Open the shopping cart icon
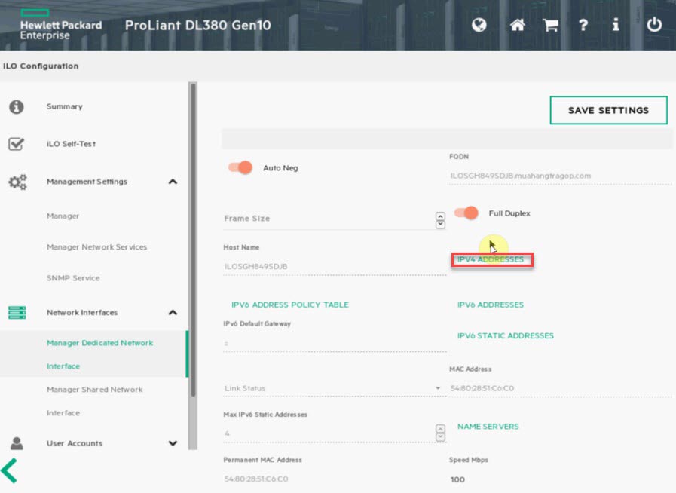 [x=551, y=25]
